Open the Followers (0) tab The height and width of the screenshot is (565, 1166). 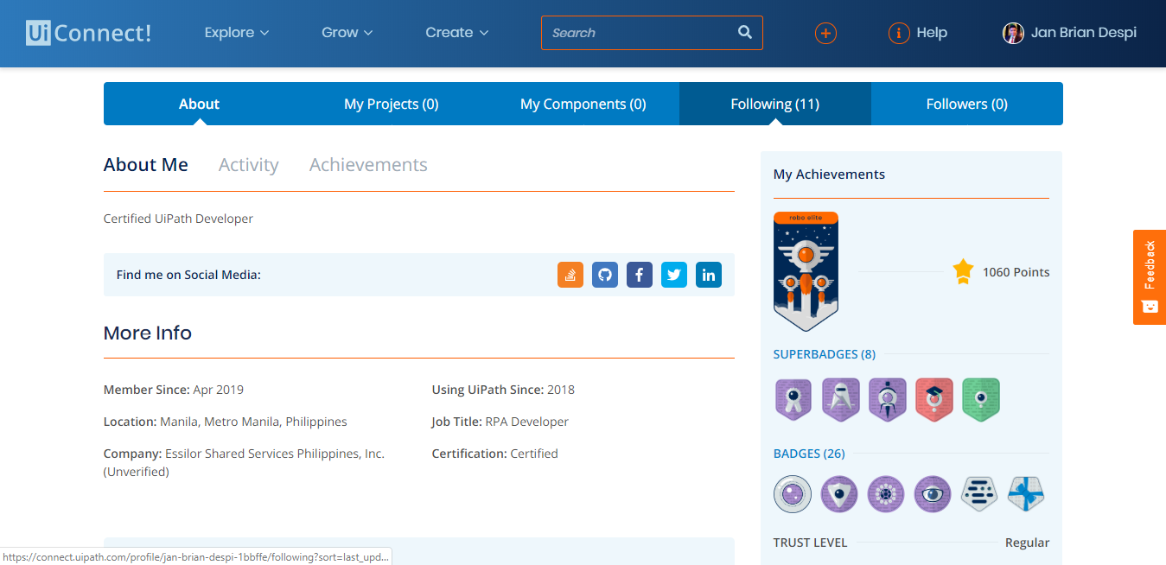click(x=966, y=104)
